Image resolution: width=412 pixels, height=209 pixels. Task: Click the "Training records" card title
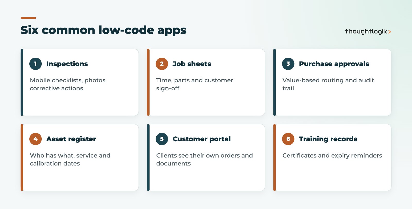(x=328, y=139)
